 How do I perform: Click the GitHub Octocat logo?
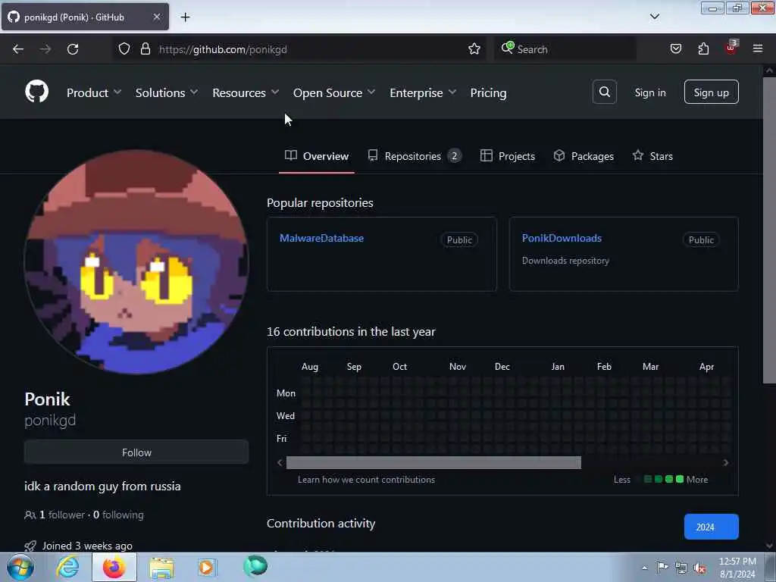pos(36,92)
